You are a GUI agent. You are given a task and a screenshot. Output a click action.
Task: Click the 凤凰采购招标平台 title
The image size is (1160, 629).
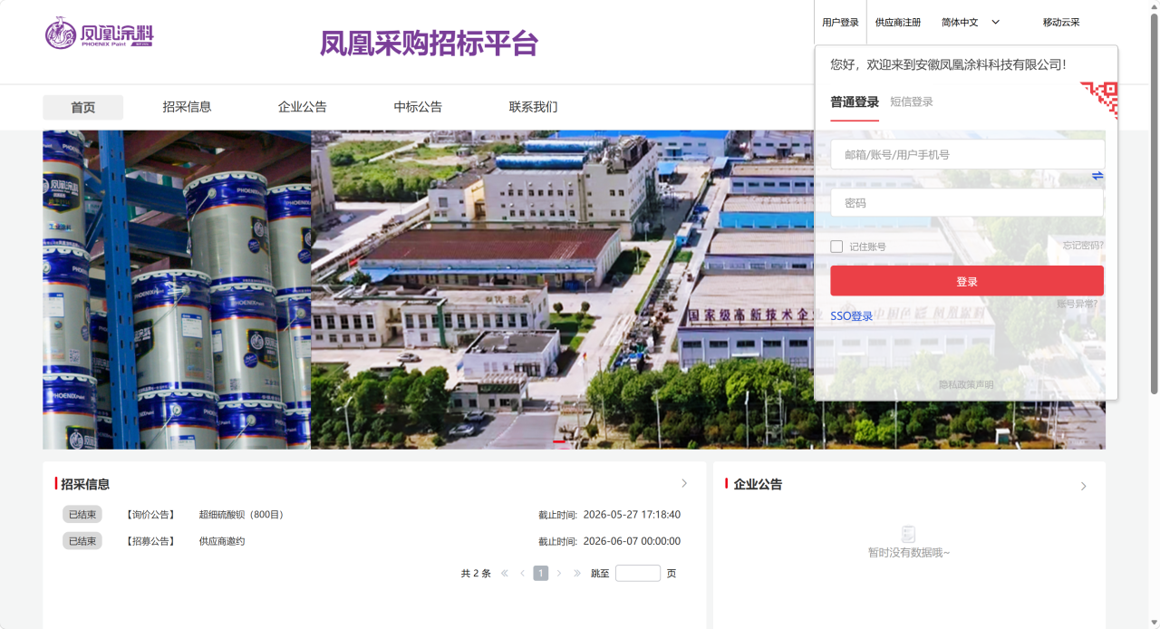[x=429, y=43]
